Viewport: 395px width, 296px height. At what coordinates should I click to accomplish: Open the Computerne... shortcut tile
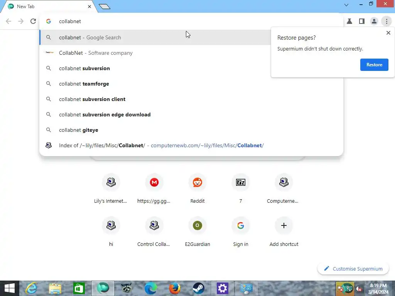coord(284,188)
